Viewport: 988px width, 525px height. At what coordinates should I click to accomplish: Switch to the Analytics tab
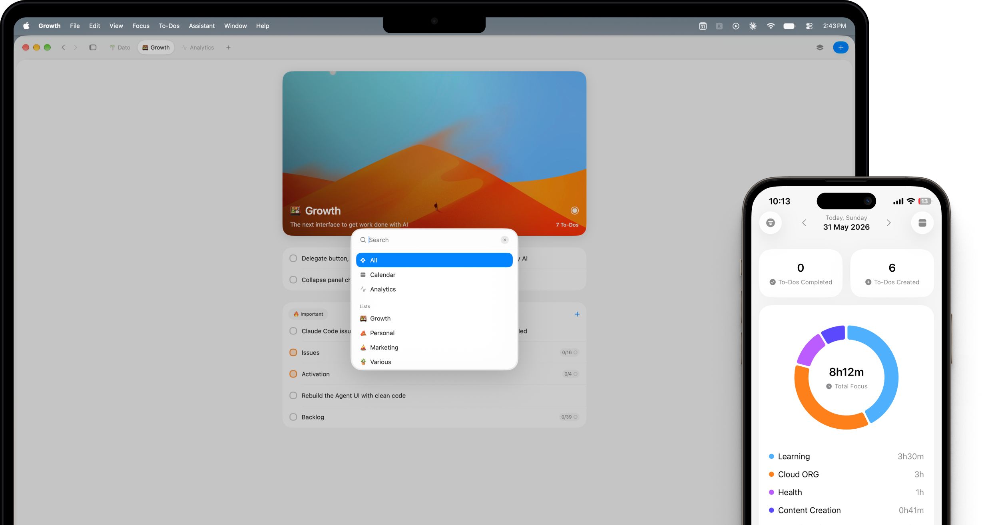pyautogui.click(x=198, y=48)
